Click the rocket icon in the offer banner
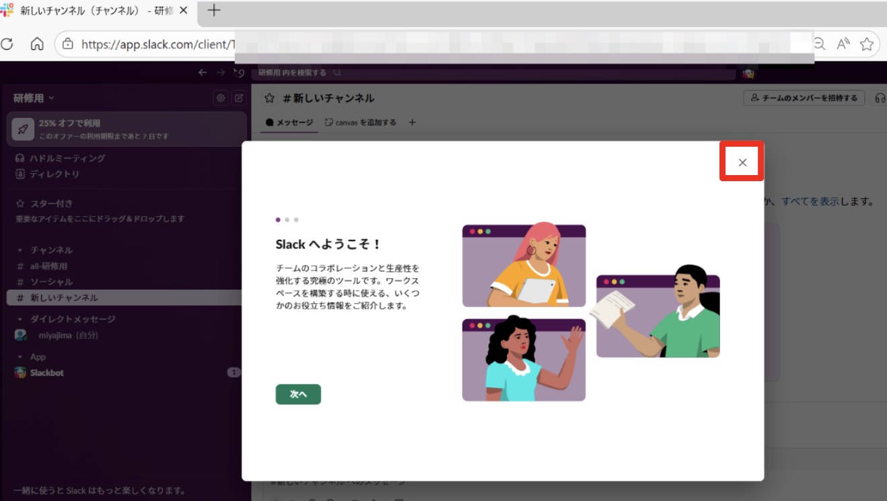The height and width of the screenshot is (501, 887). tap(23, 129)
